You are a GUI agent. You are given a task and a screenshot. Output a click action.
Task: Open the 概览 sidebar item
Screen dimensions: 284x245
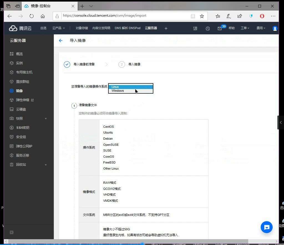point(19,54)
